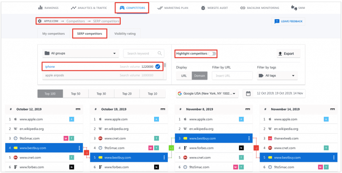Open options menu for October 12 bestbuy.com
342x173 pixels.
[x=79, y=148]
